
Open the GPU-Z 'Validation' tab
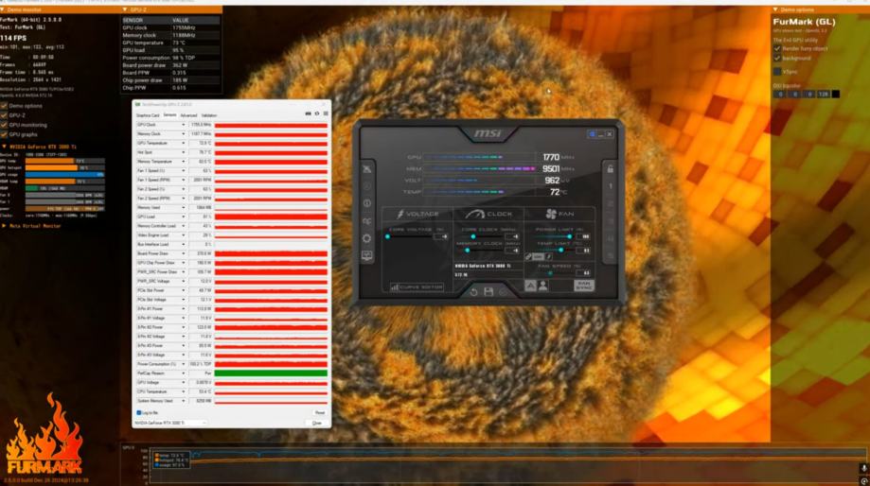pyautogui.click(x=209, y=115)
